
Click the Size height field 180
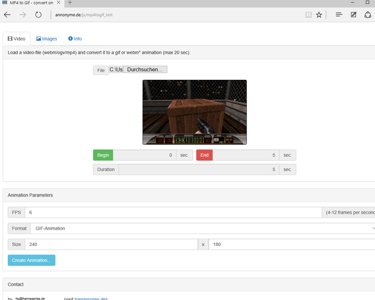(x=292, y=244)
